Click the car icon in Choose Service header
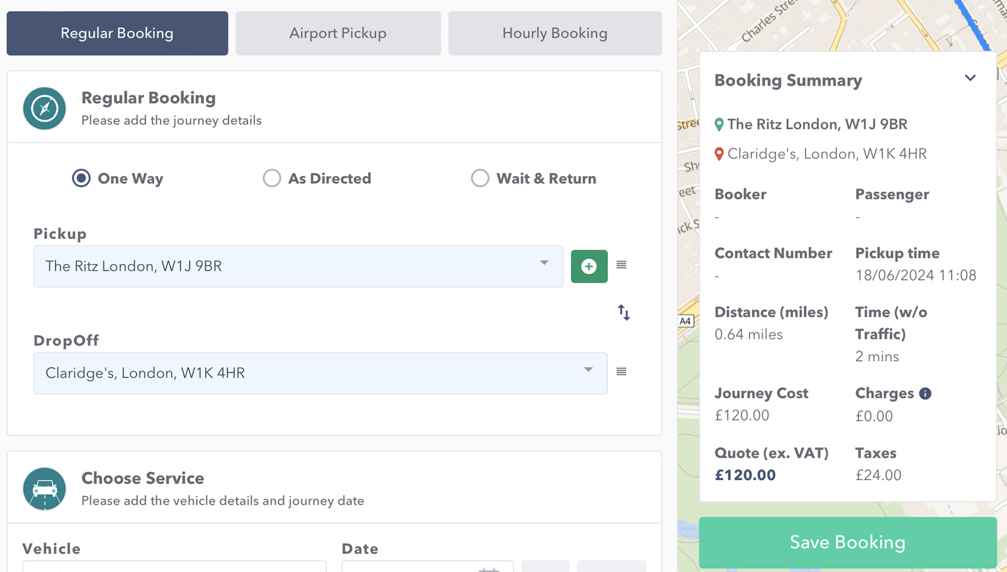1007x572 pixels. [x=44, y=489]
